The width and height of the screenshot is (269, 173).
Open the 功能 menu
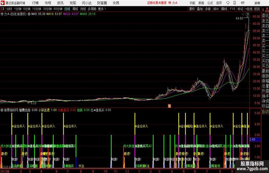click(192, 3)
